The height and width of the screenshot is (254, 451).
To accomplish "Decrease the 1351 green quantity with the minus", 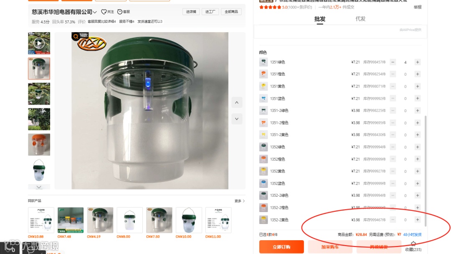I will point(393,62).
